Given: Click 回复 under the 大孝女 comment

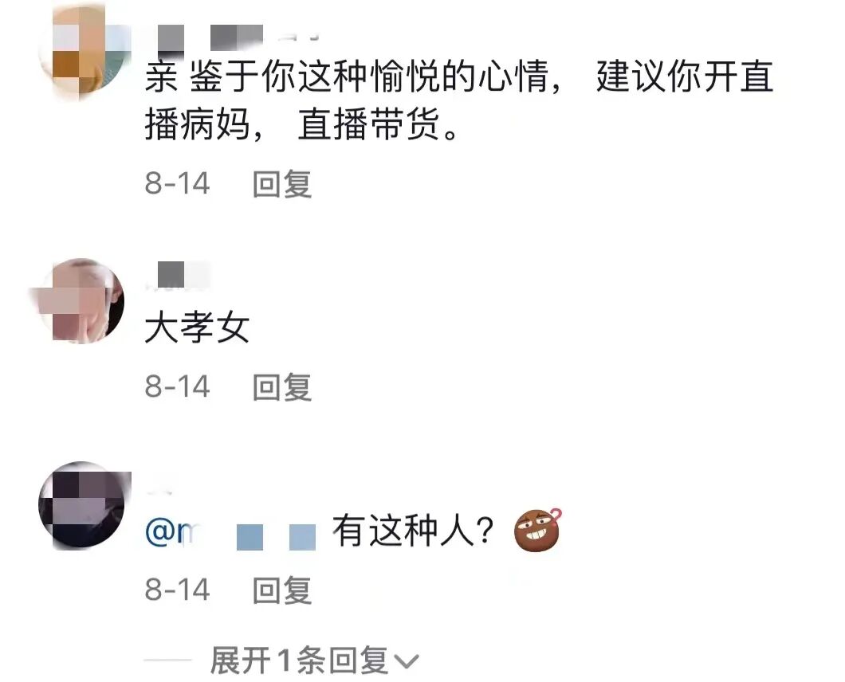Looking at the screenshot, I should click(x=282, y=386).
